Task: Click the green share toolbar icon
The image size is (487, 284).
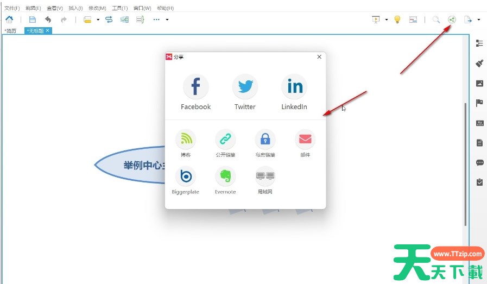Action: point(452,20)
